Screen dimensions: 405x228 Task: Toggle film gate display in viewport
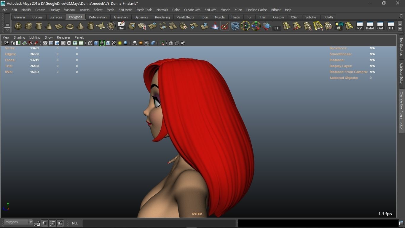pyautogui.click(x=51, y=43)
